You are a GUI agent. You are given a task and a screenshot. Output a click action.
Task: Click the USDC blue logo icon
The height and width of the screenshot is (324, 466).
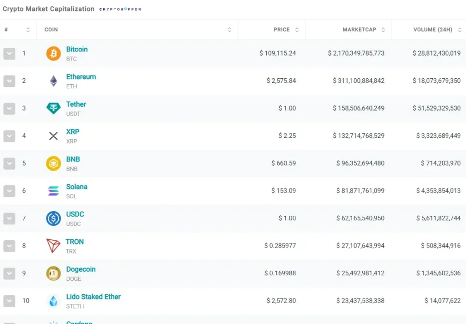pos(53,218)
